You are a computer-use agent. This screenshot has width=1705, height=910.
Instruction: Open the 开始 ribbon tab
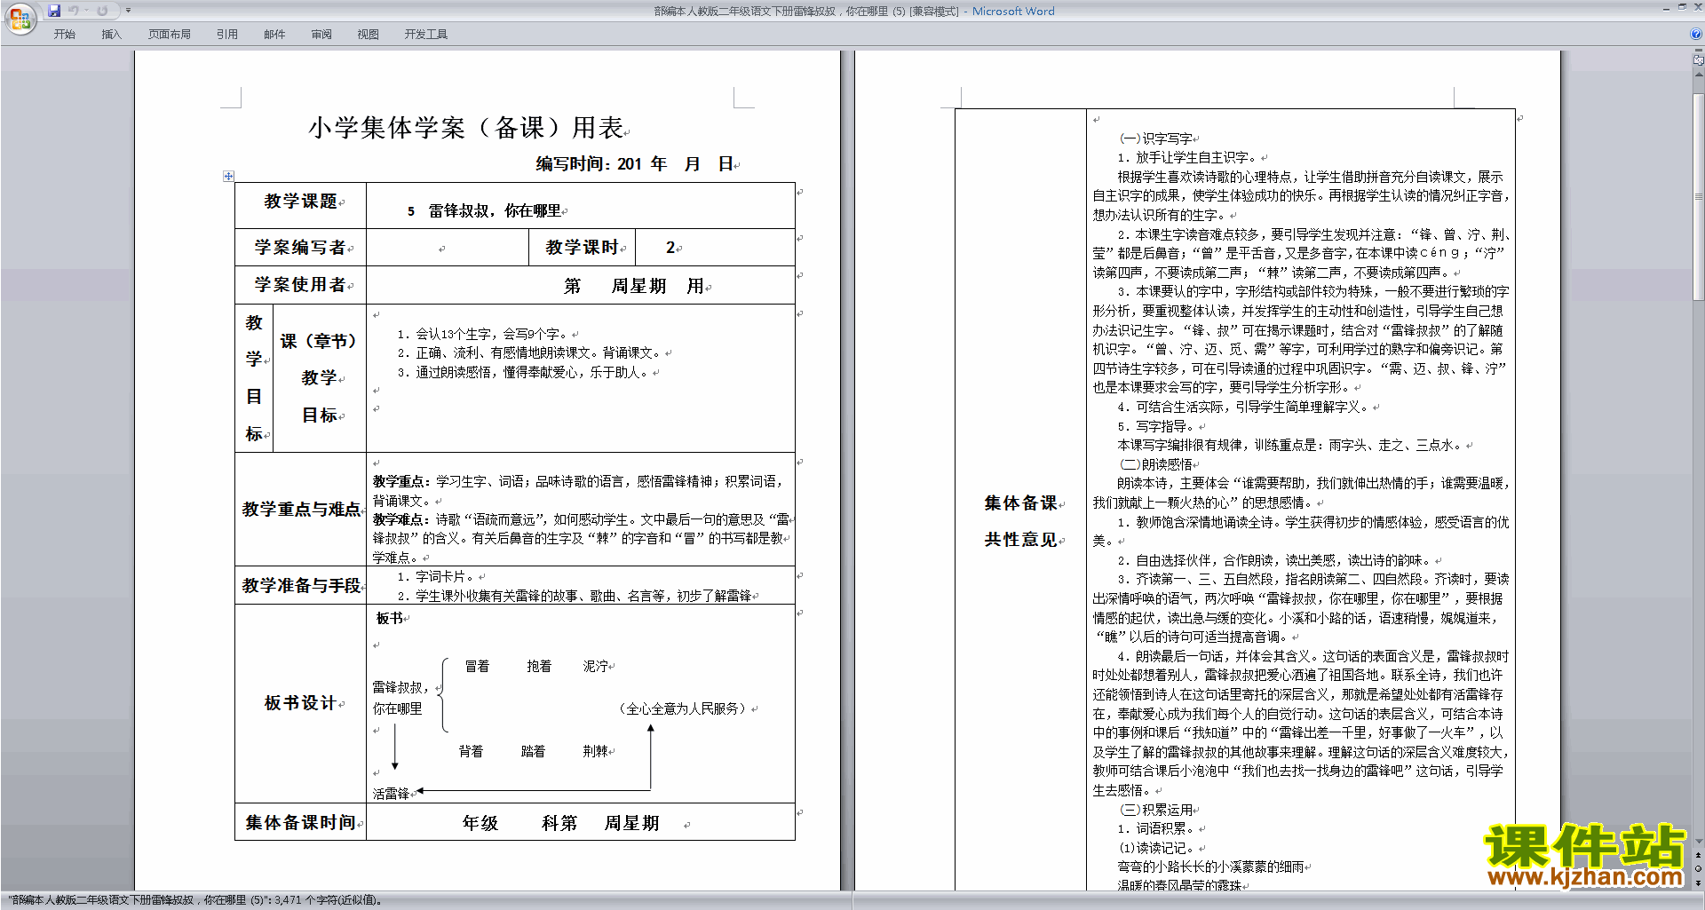click(64, 35)
